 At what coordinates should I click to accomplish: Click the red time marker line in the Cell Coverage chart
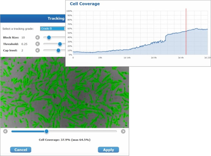point(186,32)
